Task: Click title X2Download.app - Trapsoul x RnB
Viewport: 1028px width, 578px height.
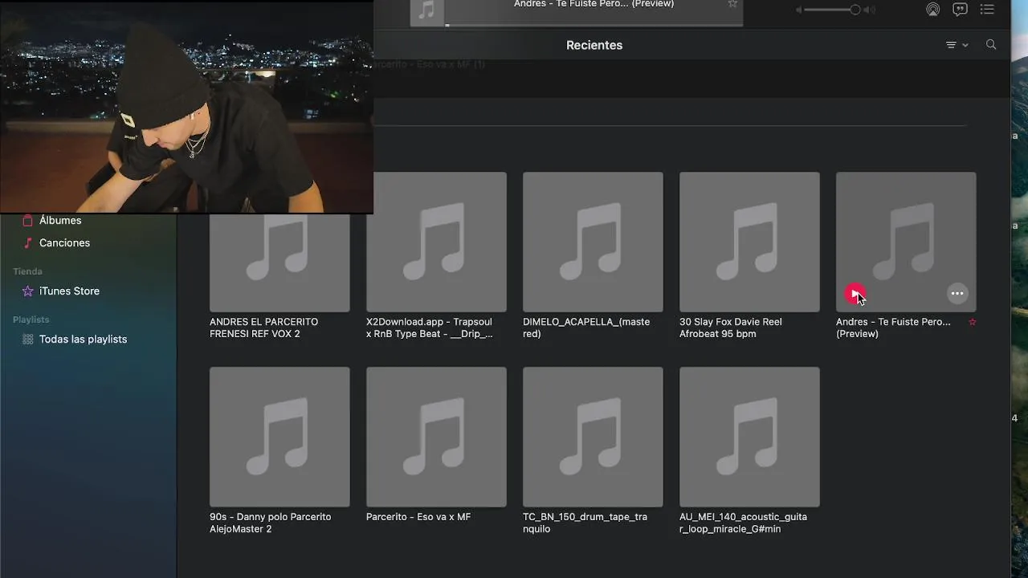Action: click(x=430, y=328)
